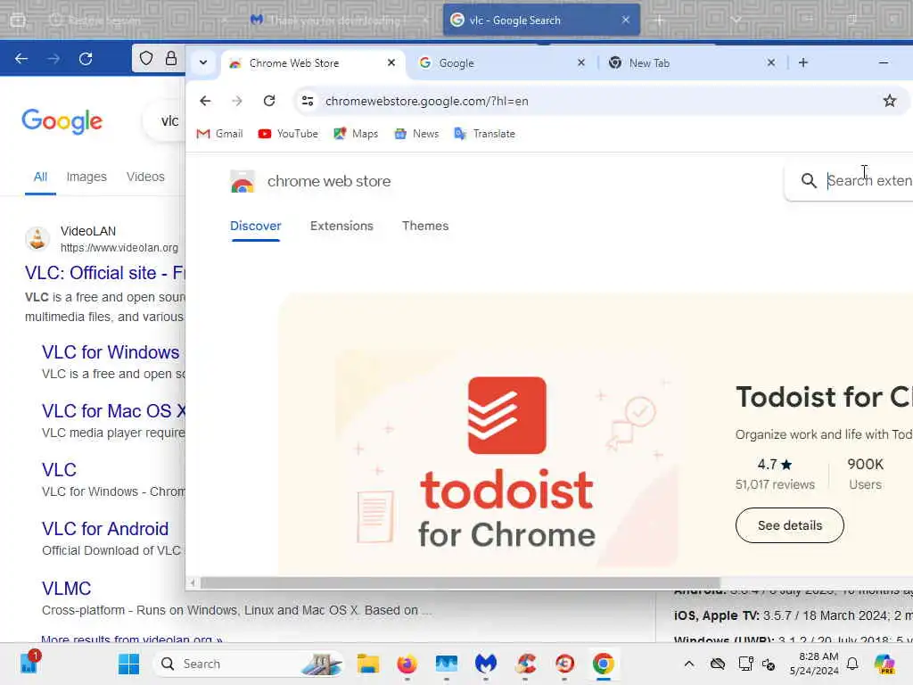Viewport: 913px width, 685px height.
Task: Click the chrome web store logo
Action: click(310, 182)
